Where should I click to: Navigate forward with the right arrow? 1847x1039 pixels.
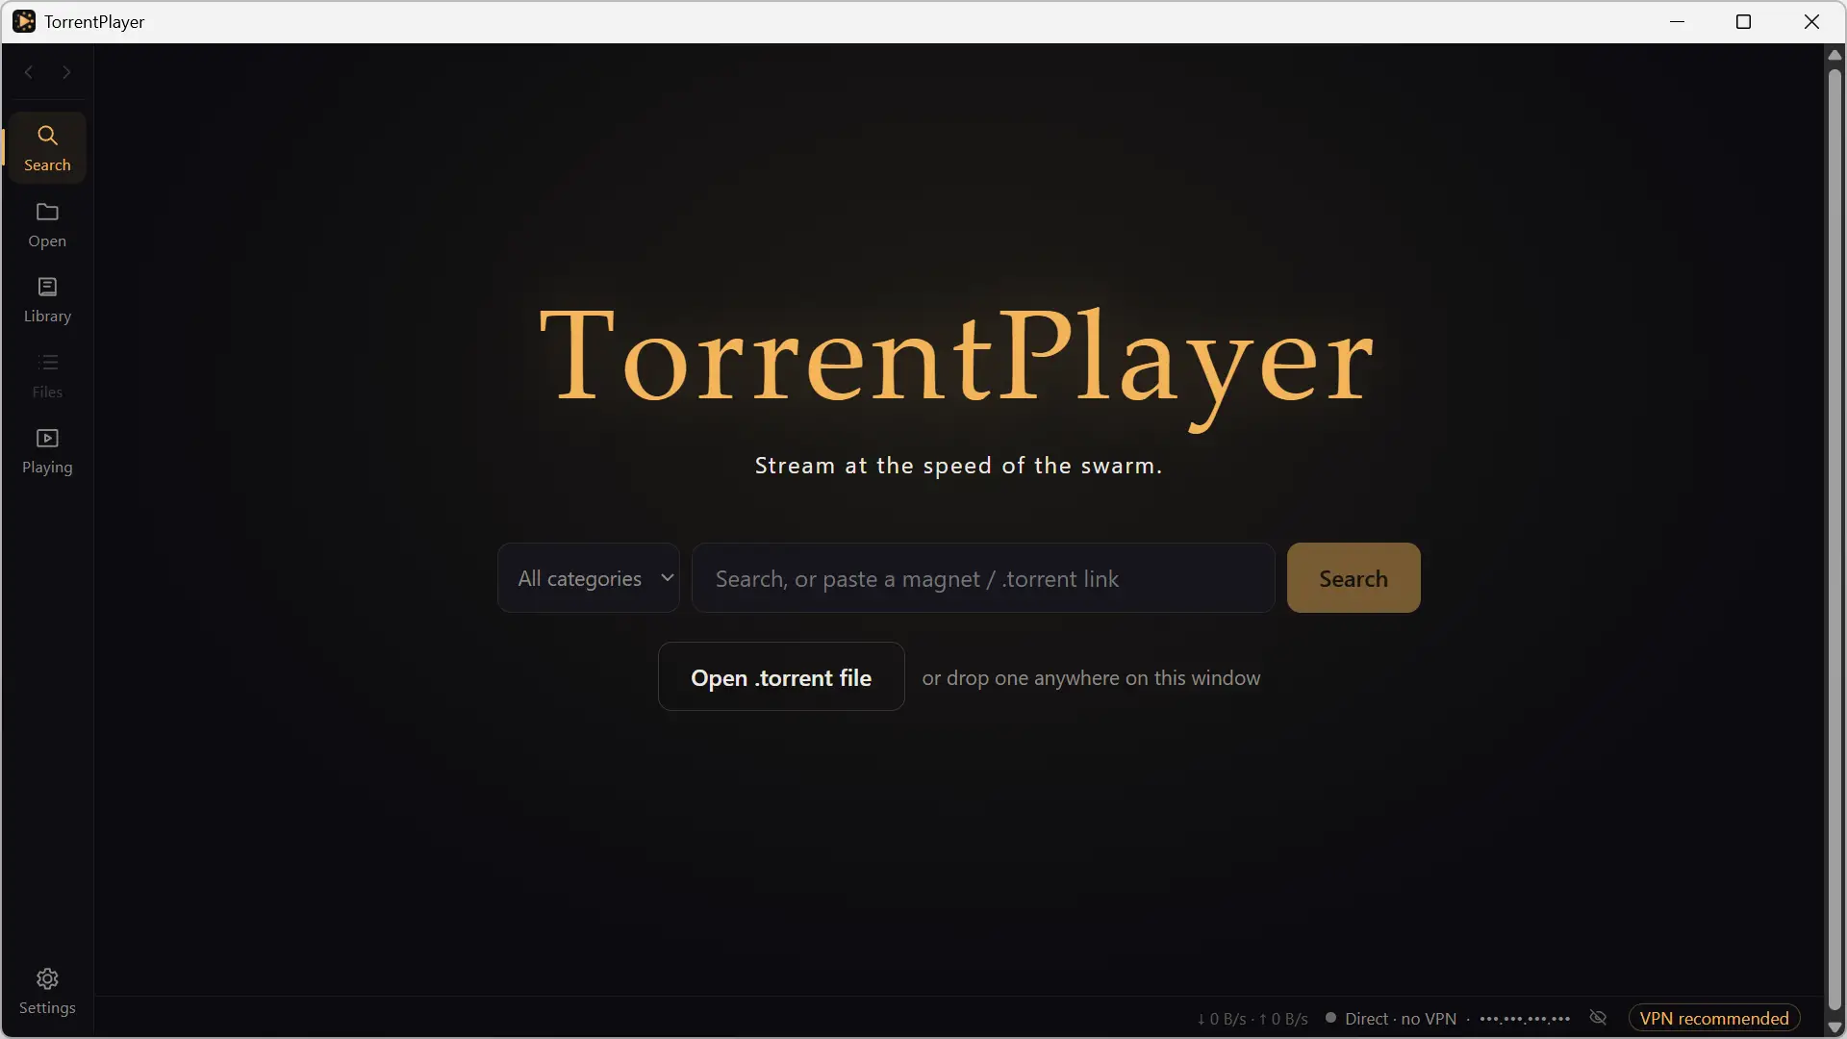click(66, 72)
